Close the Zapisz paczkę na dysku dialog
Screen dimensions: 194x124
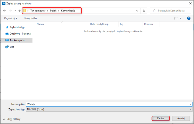(x=190, y=4)
